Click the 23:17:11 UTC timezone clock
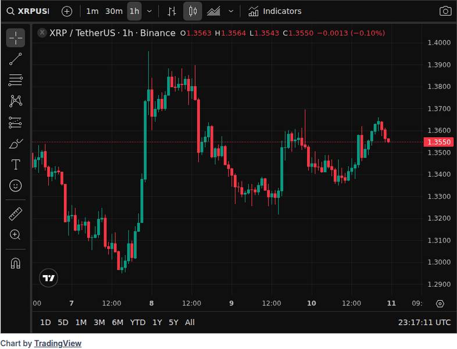Image resolution: width=457 pixels, height=349 pixels. coord(424,322)
